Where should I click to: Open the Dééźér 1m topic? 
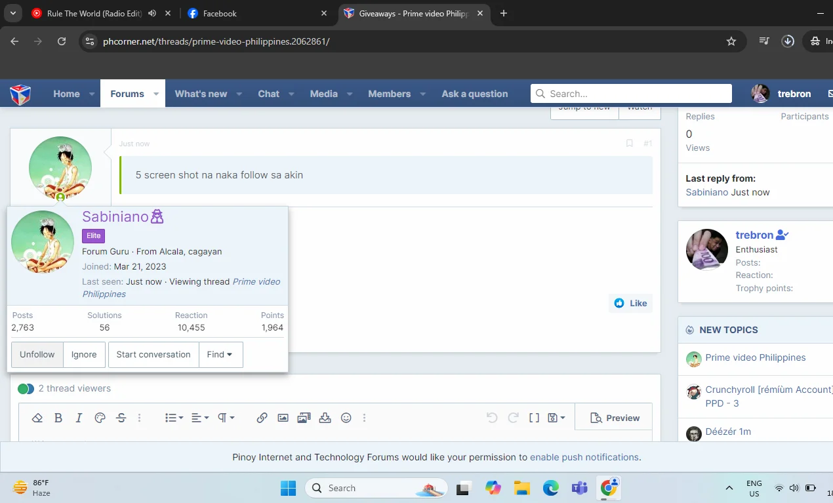coord(728,432)
